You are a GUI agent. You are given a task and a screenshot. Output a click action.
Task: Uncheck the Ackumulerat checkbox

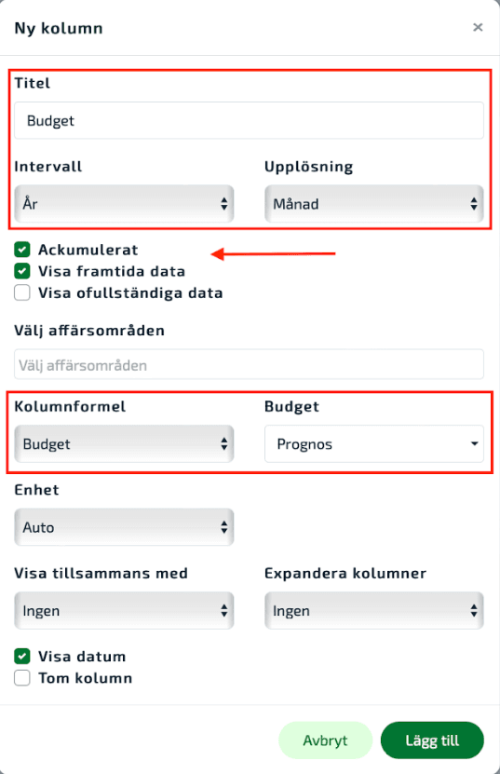(x=22, y=250)
